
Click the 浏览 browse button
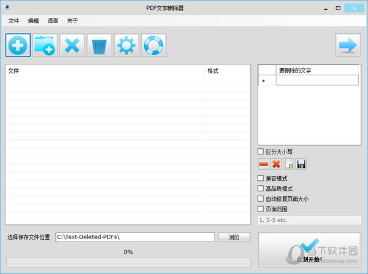coord(234,237)
